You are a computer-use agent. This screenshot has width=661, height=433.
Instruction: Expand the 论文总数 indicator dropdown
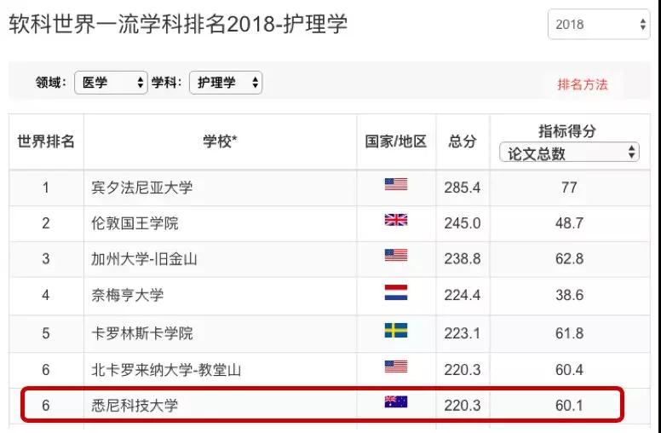569,153
